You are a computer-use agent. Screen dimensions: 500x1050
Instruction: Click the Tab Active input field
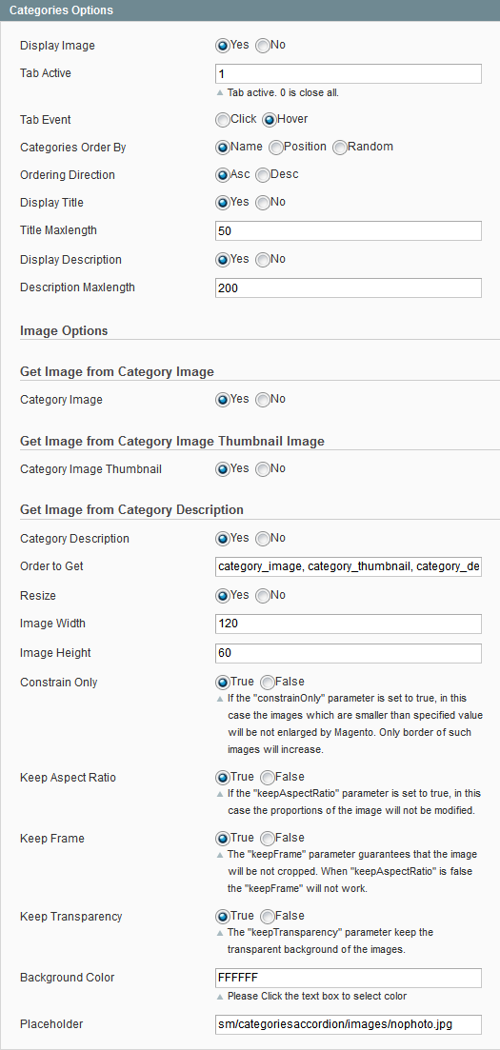click(349, 73)
